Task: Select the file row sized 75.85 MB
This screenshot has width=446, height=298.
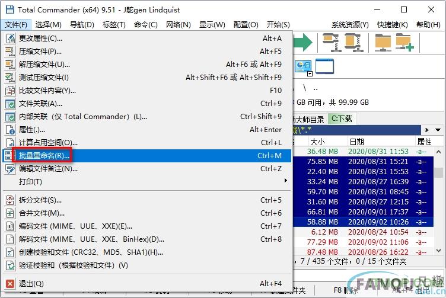Action: [363, 162]
